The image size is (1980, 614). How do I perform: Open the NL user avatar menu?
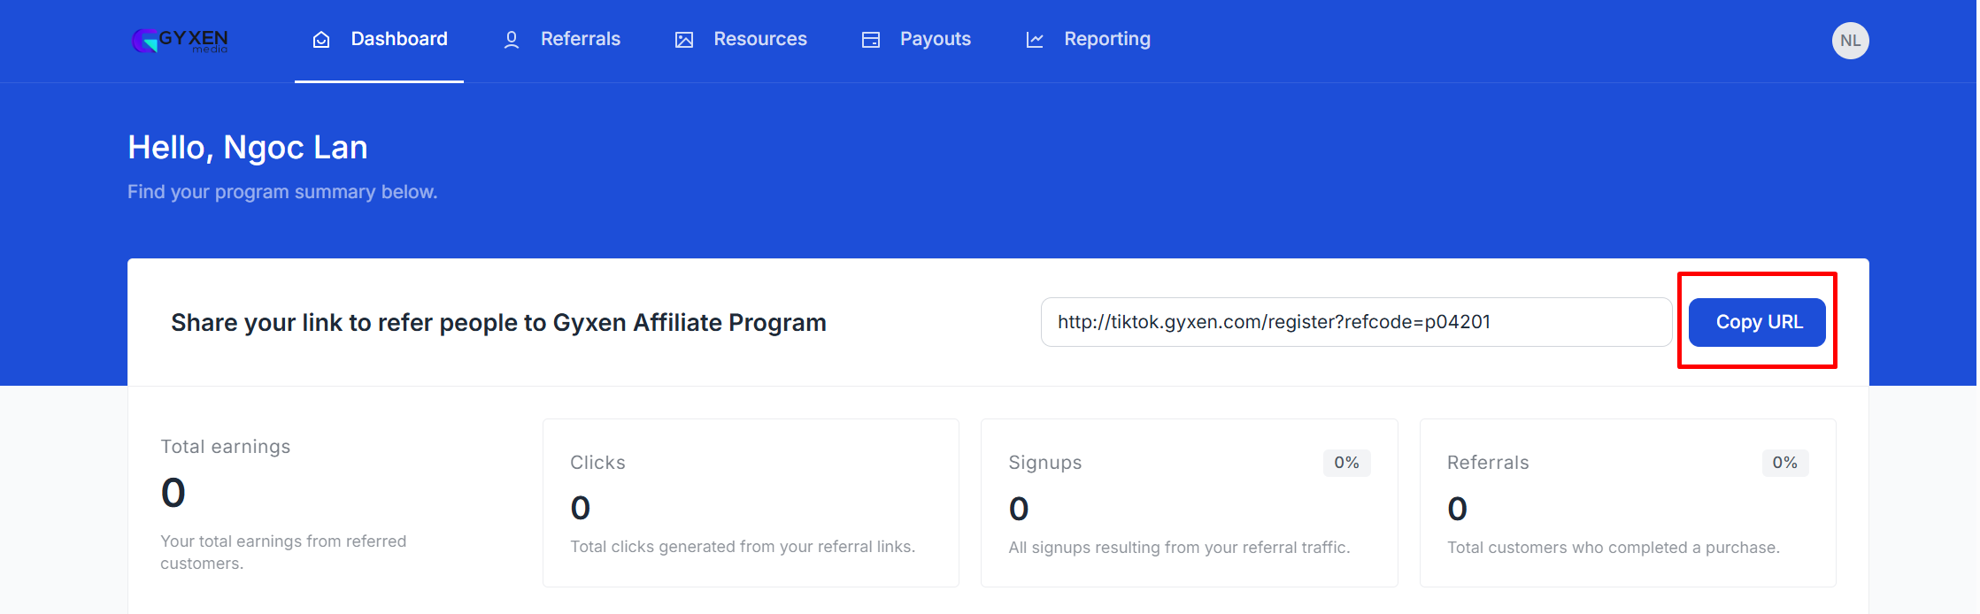[x=1850, y=41]
